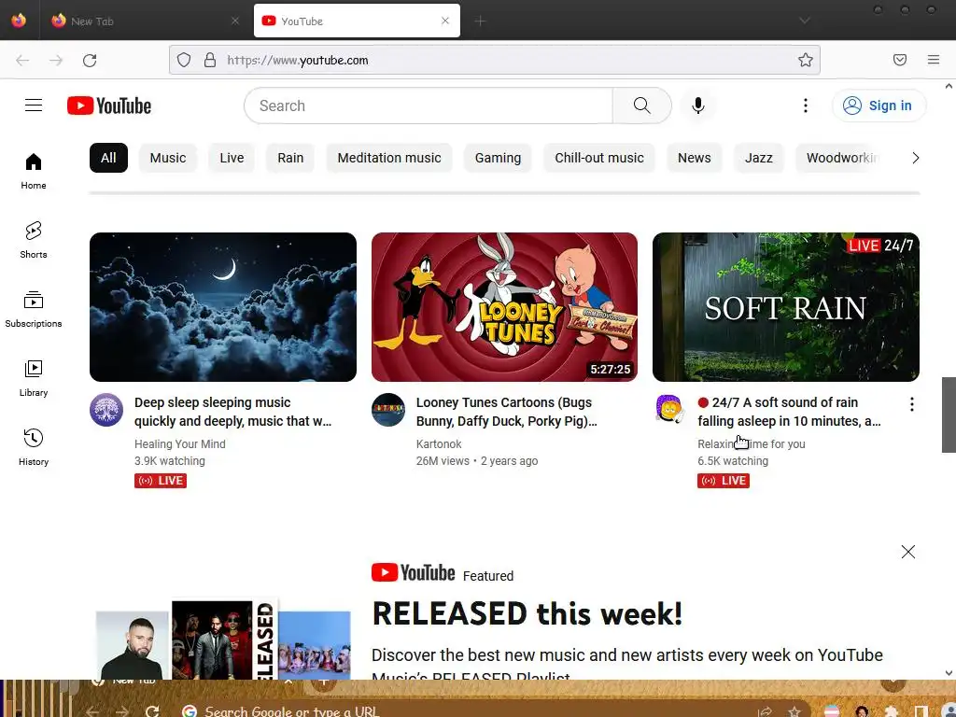
Task: Click reload in the background Chrome window
Action: [152, 710]
